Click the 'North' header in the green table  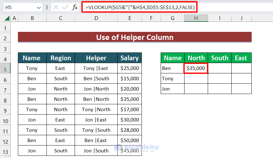[x=196, y=58]
